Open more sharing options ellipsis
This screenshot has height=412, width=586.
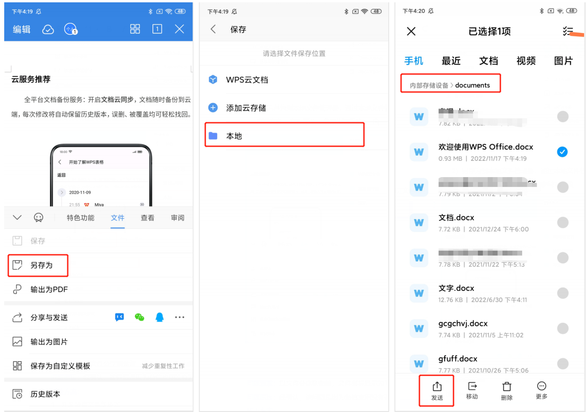pyautogui.click(x=179, y=317)
